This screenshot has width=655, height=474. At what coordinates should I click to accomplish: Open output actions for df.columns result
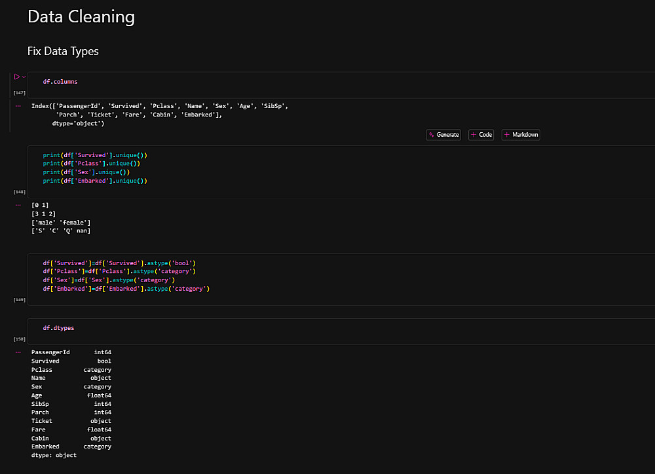(18, 105)
